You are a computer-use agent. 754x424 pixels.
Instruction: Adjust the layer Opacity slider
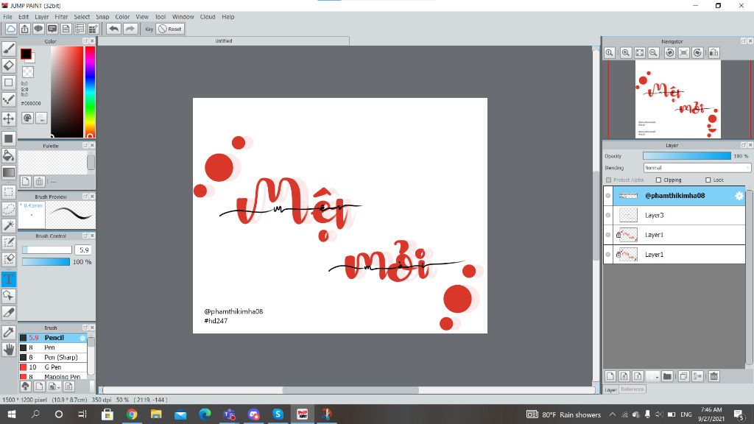[x=687, y=156]
